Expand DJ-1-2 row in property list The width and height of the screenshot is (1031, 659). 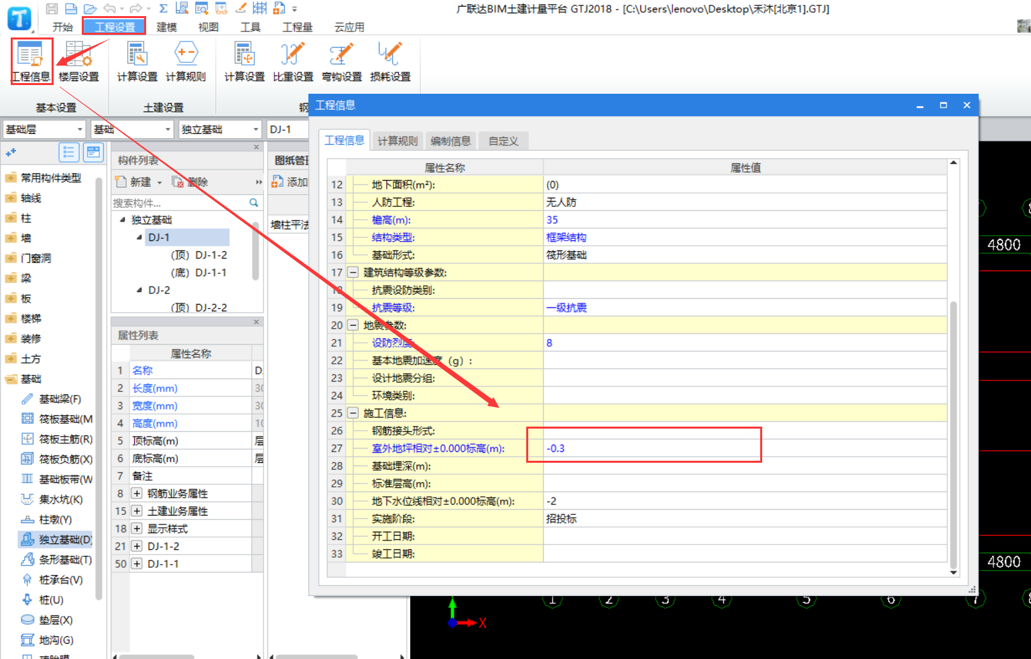click(x=137, y=546)
